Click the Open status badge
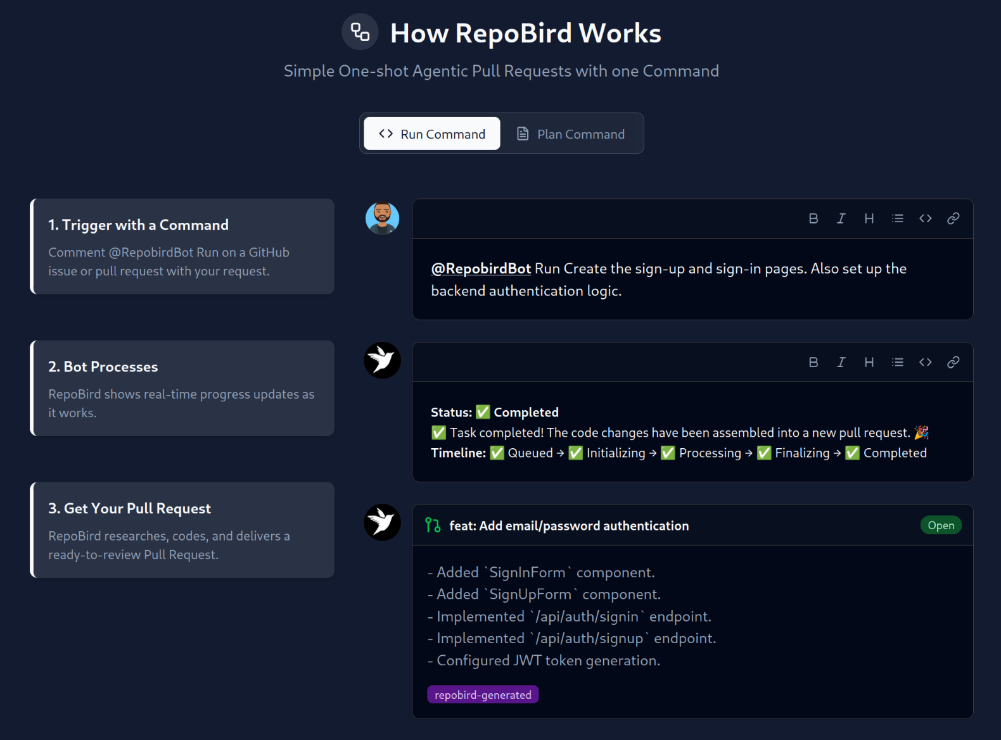The image size is (1001, 740). pos(941,525)
